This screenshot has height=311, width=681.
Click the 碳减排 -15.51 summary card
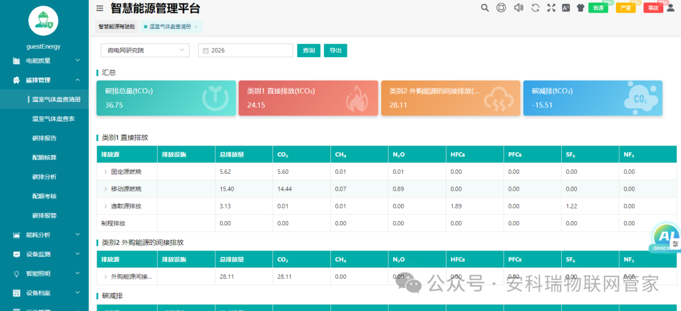[593, 98]
